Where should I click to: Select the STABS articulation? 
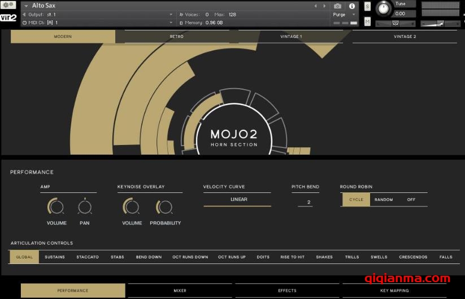pyautogui.click(x=118, y=257)
